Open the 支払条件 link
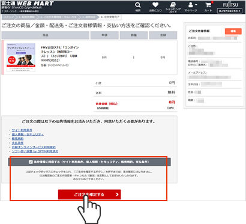 17,143
